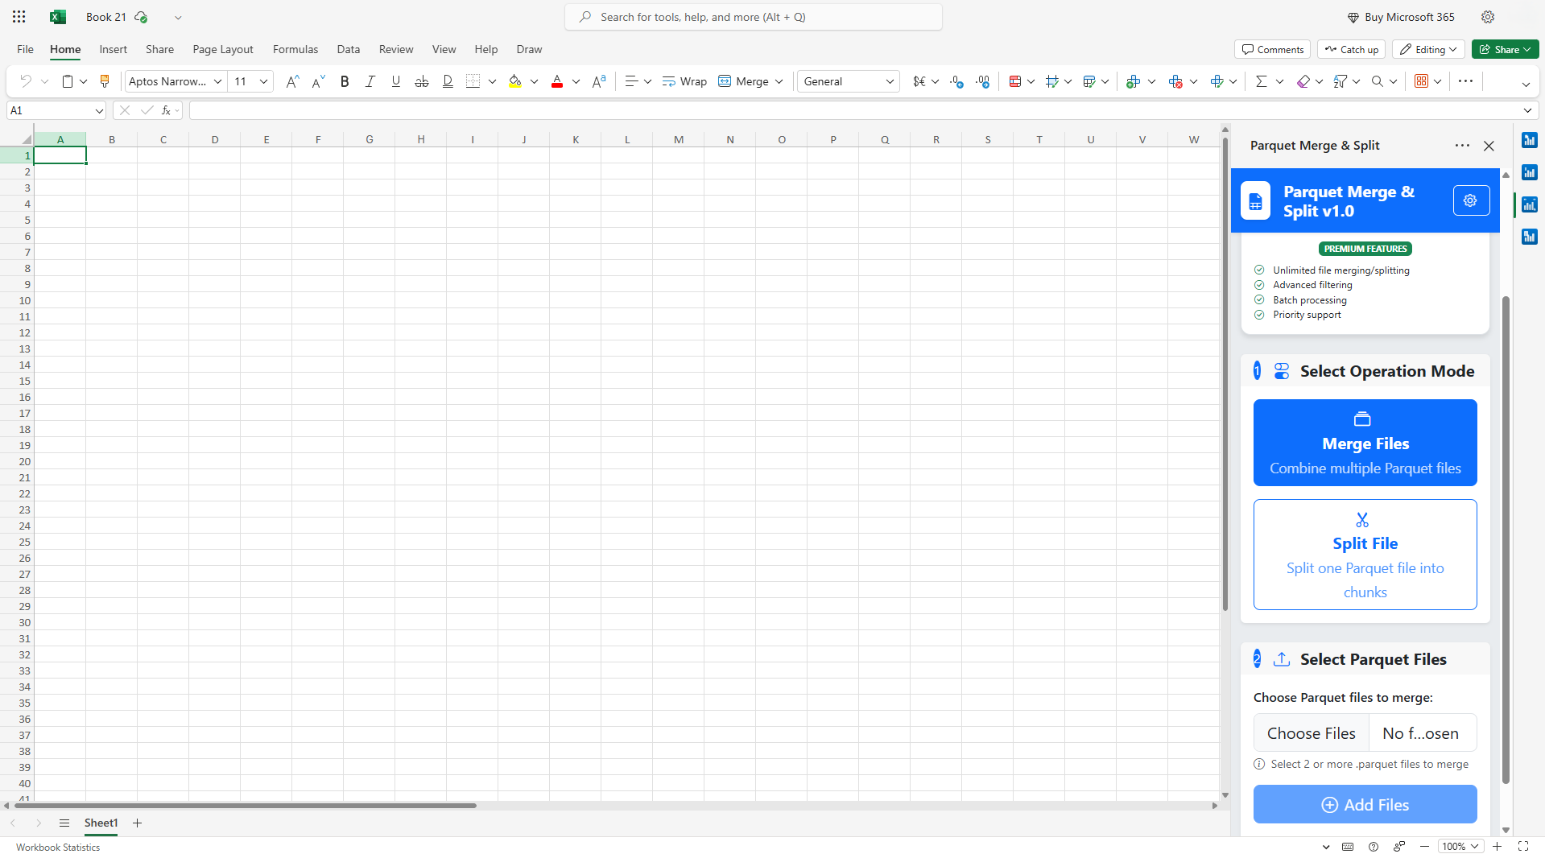Expand the formula bar
The width and height of the screenshot is (1545, 854).
[1527, 110]
